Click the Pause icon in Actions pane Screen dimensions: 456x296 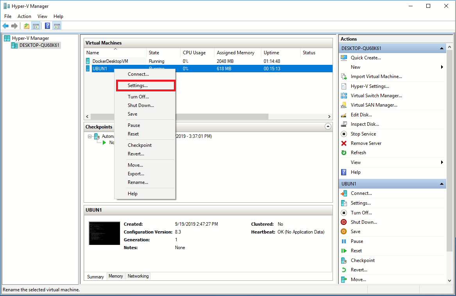(x=344, y=241)
